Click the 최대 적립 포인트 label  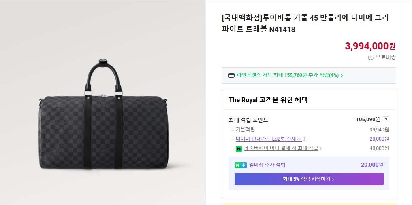(x=248, y=120)
